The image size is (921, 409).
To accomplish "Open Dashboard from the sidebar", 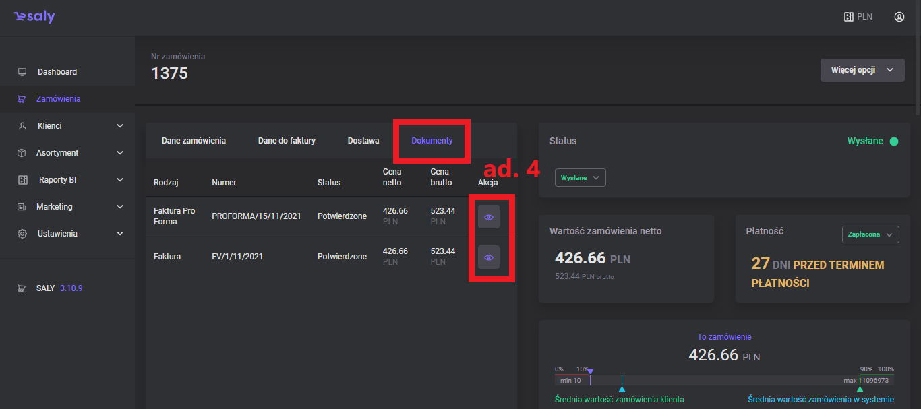I will pyautogui.click(x=57, y=72).
